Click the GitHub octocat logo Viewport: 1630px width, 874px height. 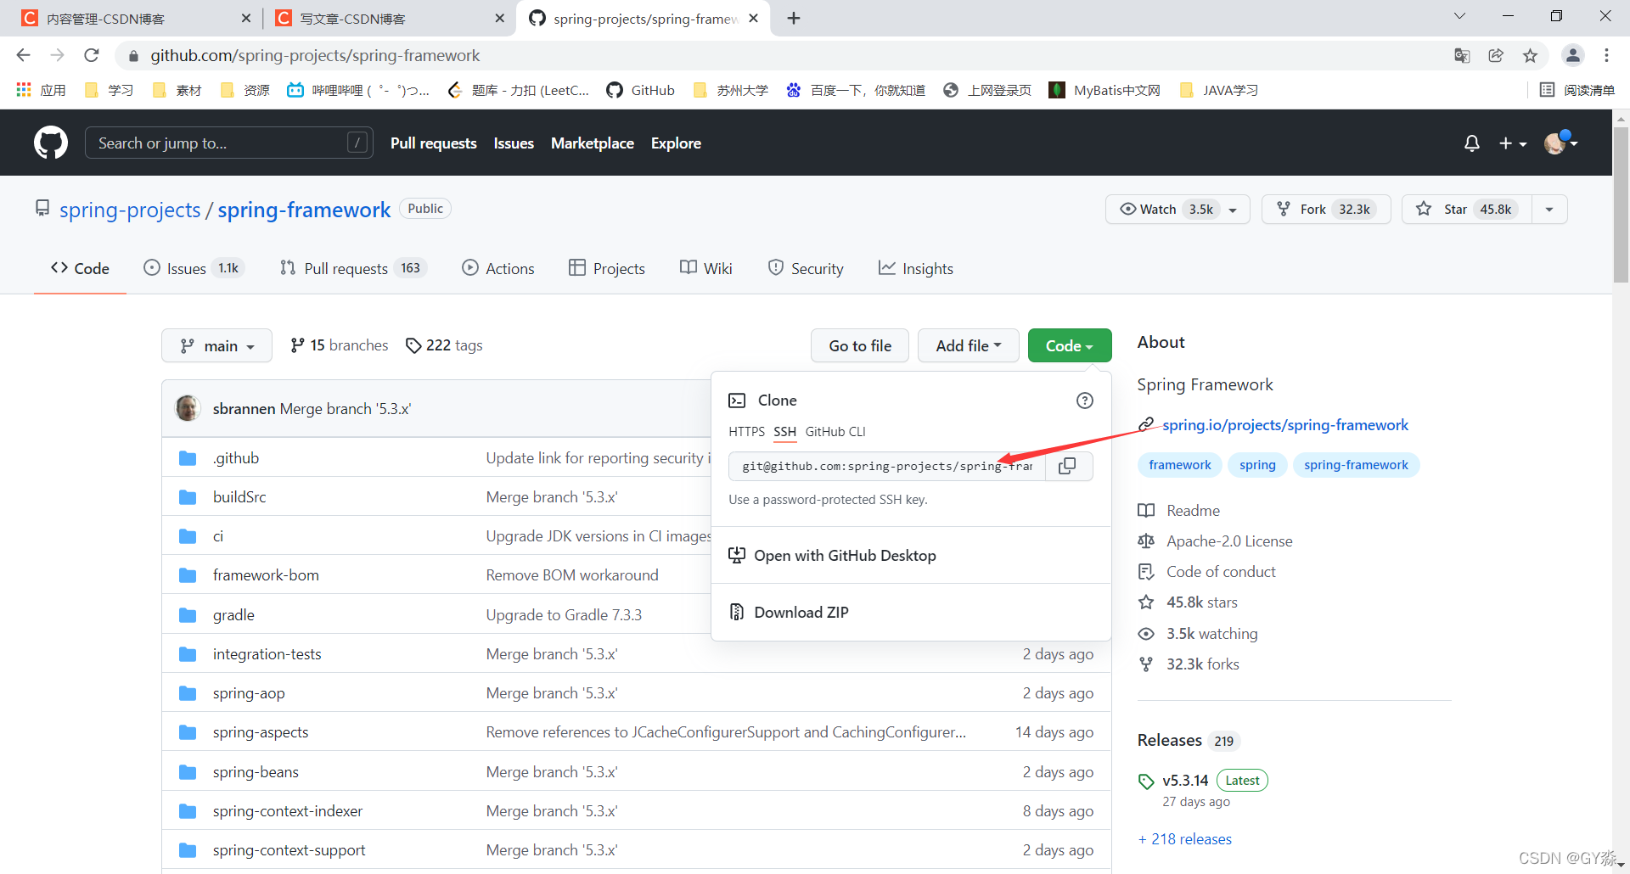pos(51,143)
